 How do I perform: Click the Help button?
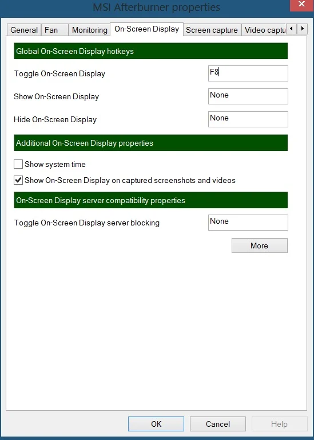point(279,424)
